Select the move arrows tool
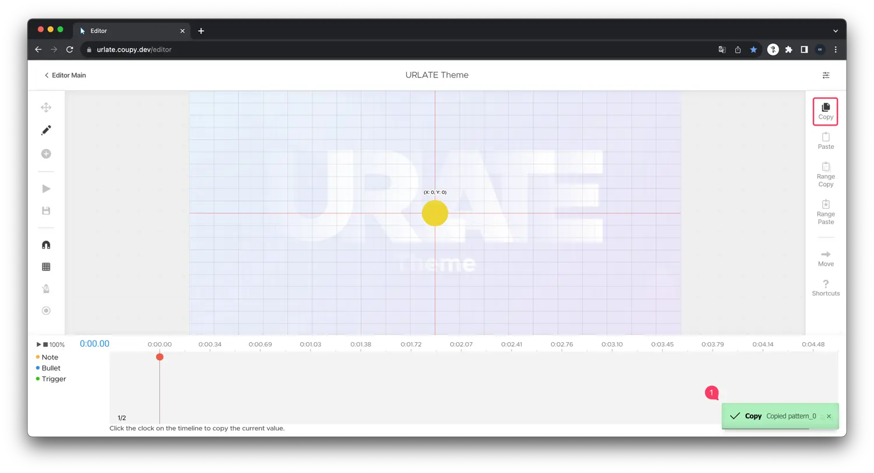874x473 pixels. point(46,108)
